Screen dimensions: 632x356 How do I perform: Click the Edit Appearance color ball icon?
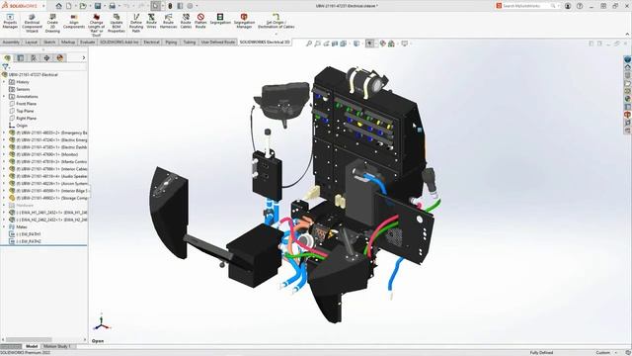click(382, 44)
